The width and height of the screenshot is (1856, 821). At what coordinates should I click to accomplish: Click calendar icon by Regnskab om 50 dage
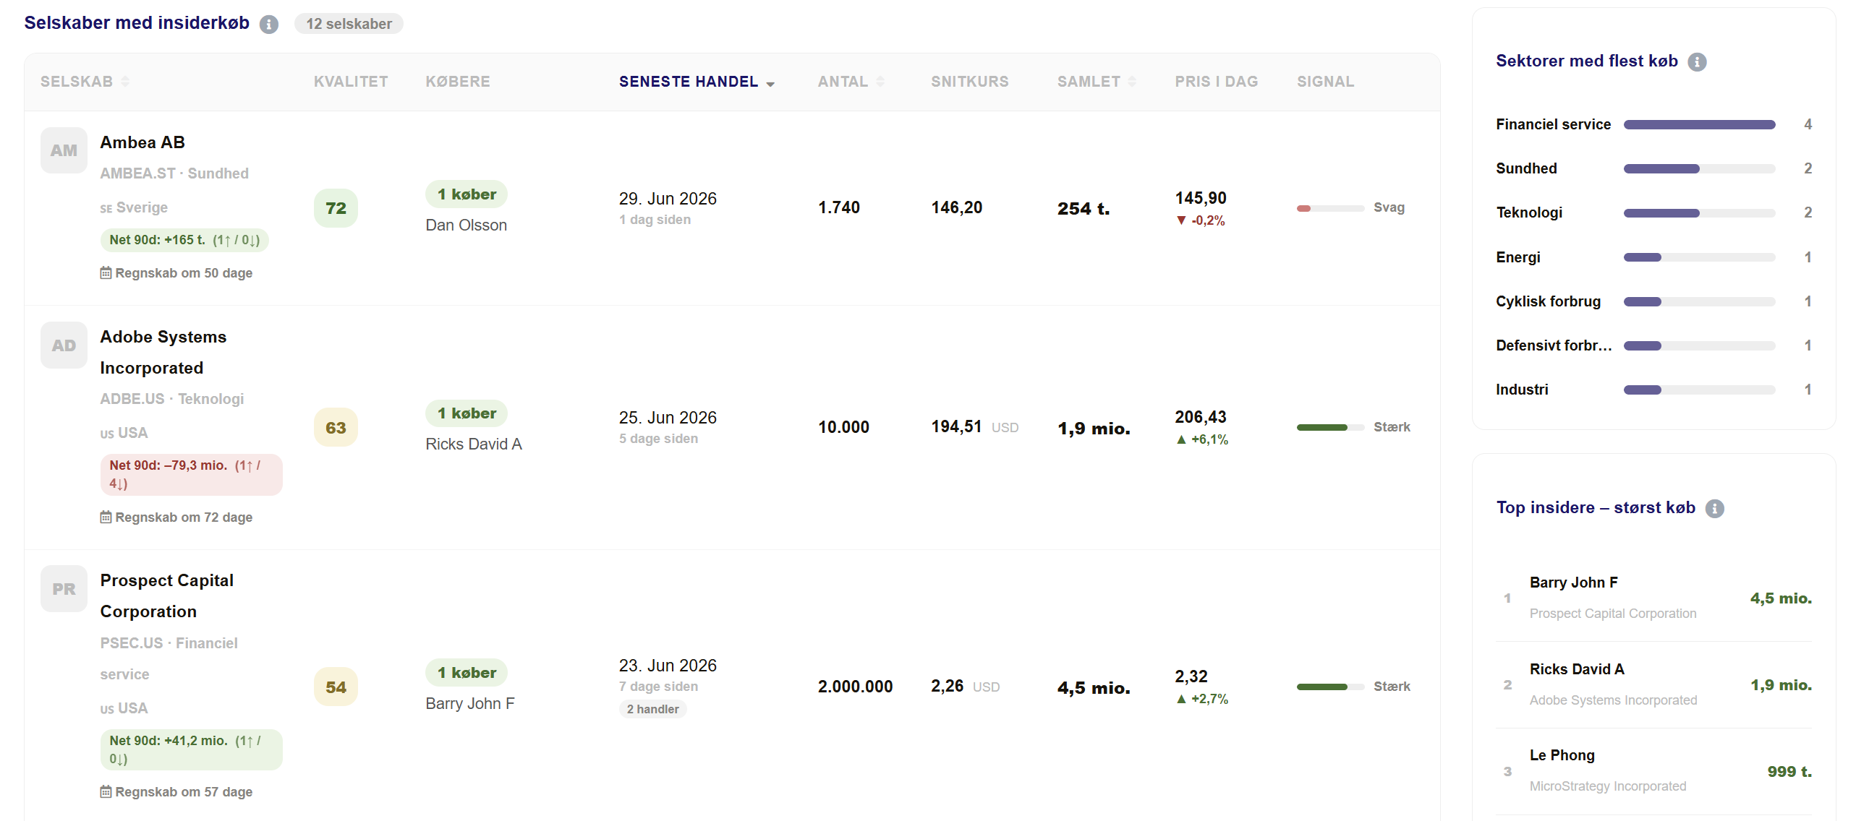[106, 272]
